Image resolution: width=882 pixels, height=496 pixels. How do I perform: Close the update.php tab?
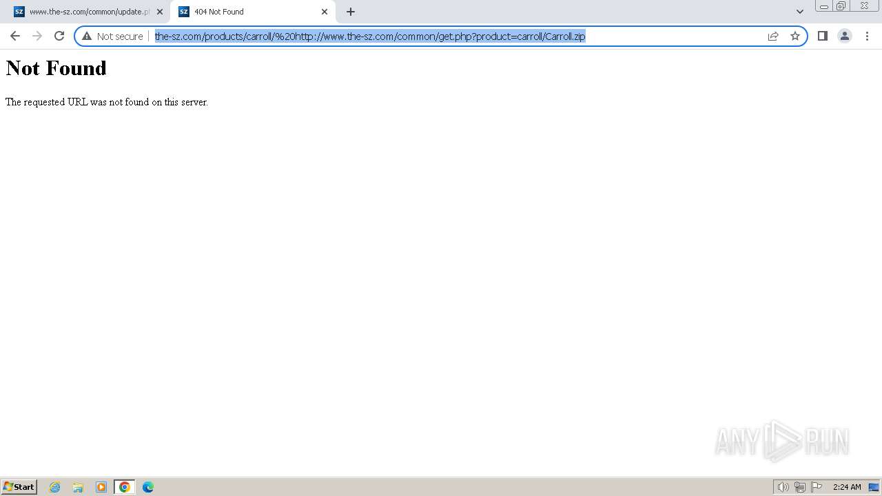160,12
